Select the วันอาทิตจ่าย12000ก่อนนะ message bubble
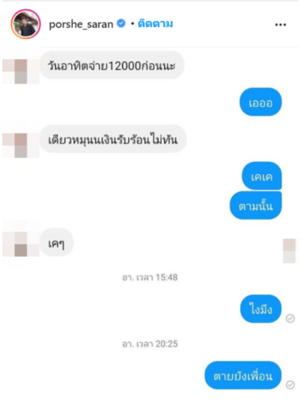The height and width of the screenshot is (403, 302). (112, 65)
